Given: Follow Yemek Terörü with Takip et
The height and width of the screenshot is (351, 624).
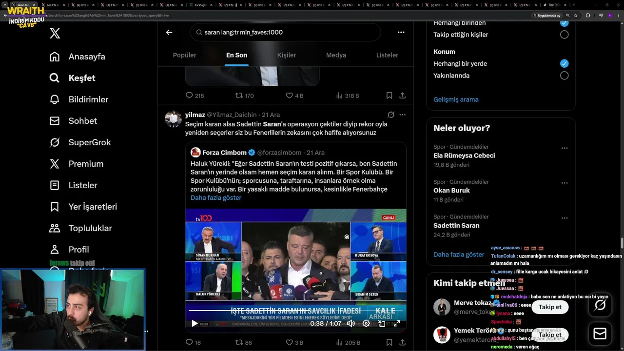Looking at the screenshot, I should [x=550, y=335].
